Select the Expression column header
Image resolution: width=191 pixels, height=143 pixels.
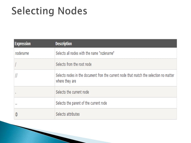point(23,44)
